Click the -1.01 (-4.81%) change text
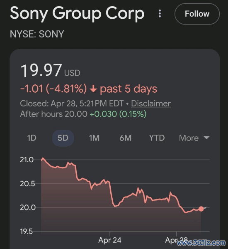This screenshot has width=228, height=249. click(x=53, y=89)
